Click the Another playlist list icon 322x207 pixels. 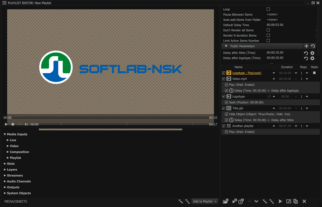[x=229, y=126]
